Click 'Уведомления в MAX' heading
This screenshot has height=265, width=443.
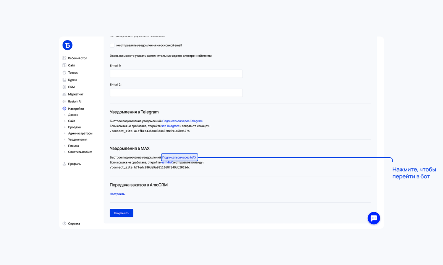(x=130, y=148)
